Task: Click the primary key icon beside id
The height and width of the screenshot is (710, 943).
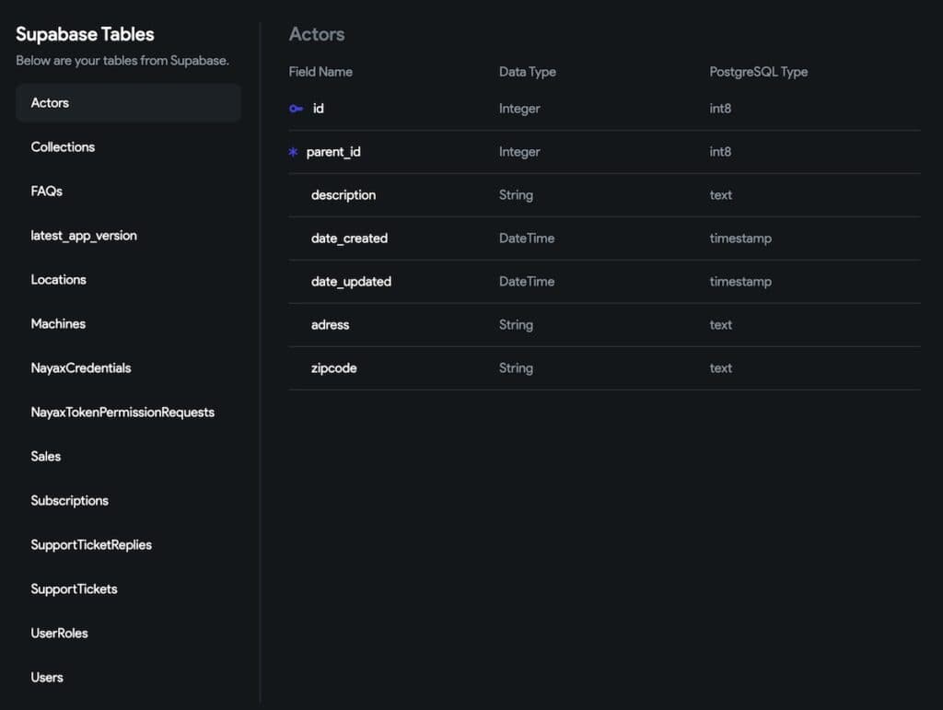Action: tap(293, 108)
